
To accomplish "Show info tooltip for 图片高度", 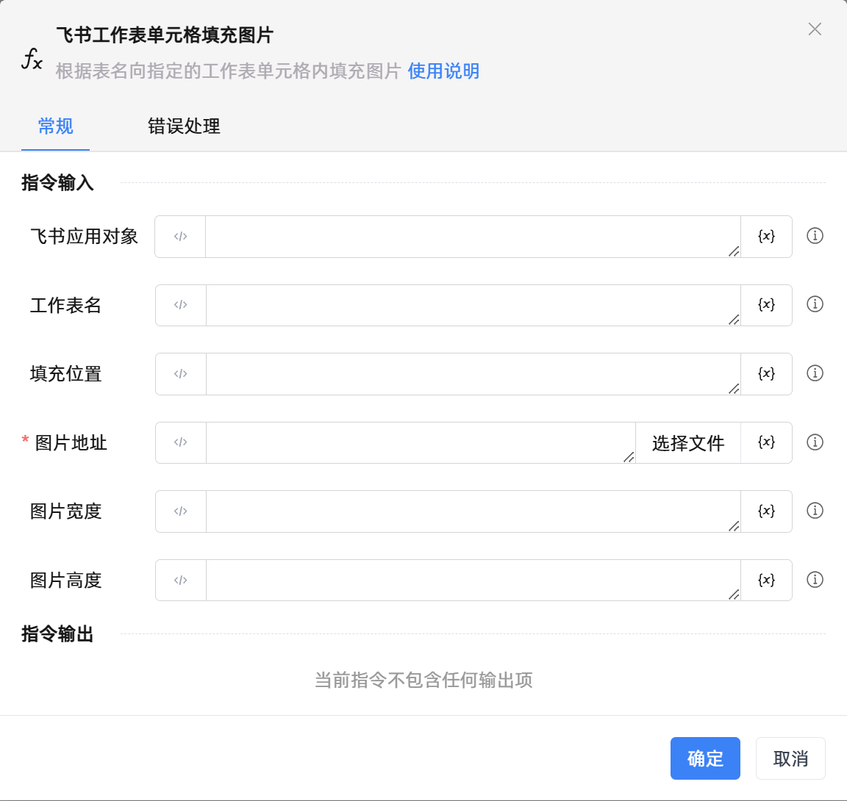I will (815, 580).
